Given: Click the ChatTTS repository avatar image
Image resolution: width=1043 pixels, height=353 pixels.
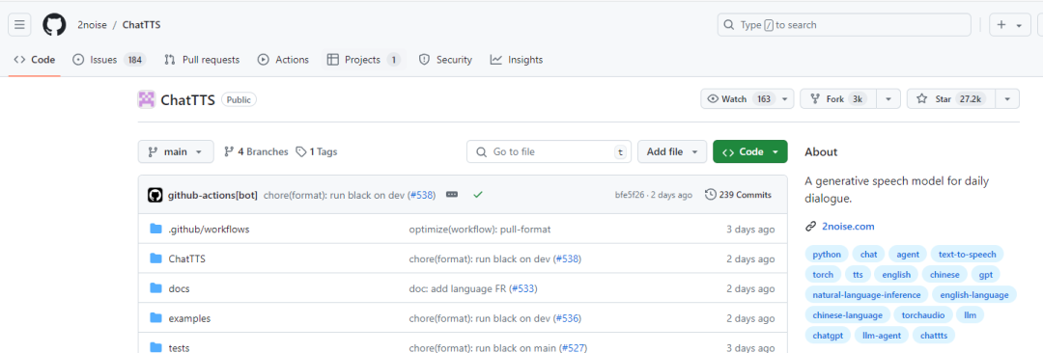Looking at the screenshot, I should (x=147, y=99).
